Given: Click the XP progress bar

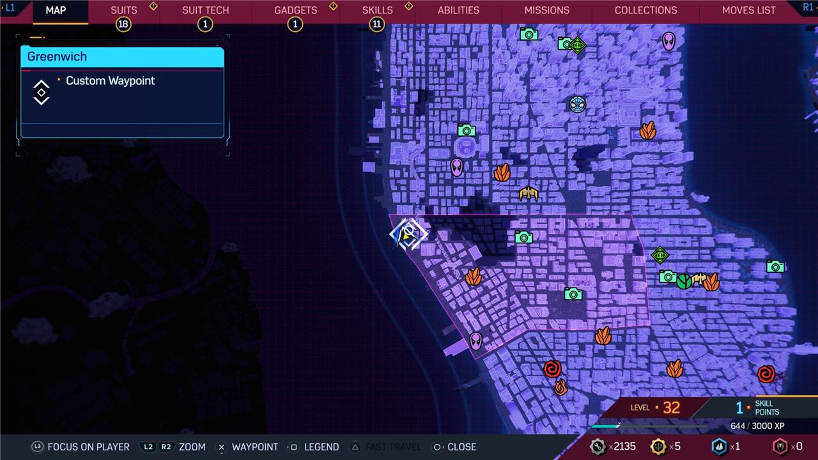Looking at the screenshot, I should (605, 426).
